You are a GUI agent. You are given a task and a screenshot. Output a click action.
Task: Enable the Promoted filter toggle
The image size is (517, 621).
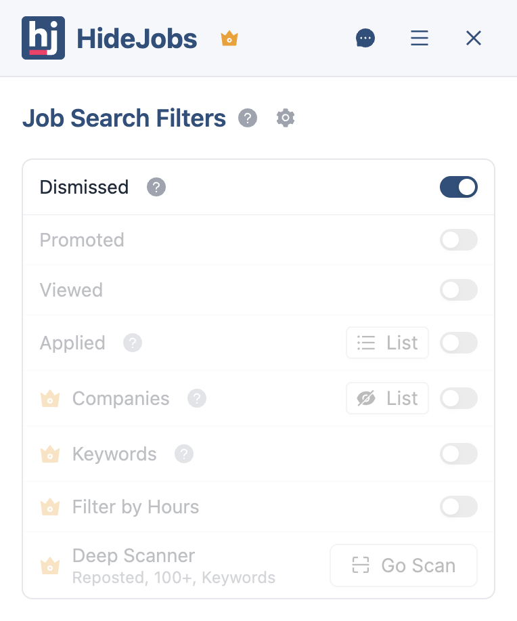pos(459,240)
